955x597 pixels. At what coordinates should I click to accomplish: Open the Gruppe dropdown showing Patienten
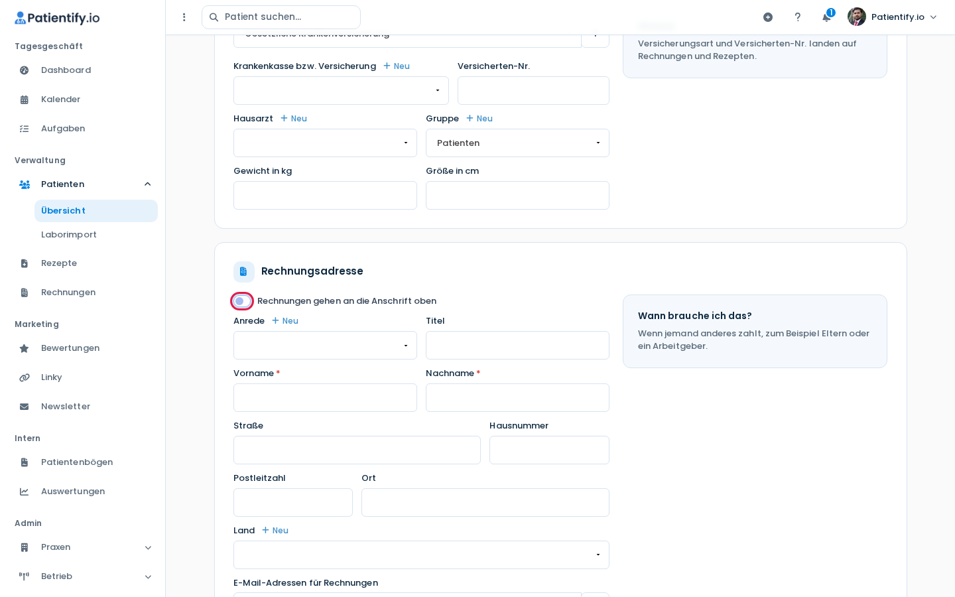click(517, 143)
